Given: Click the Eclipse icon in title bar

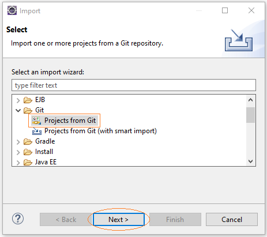Looking at the screenshot, I should (x=12, y=10).
